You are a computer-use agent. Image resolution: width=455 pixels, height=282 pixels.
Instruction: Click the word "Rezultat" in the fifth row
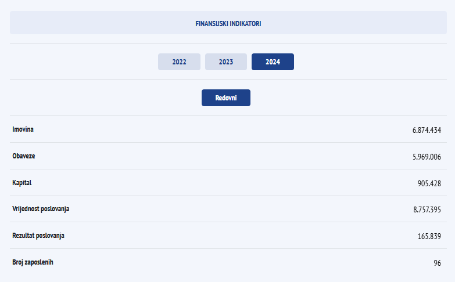click(24, 235)
